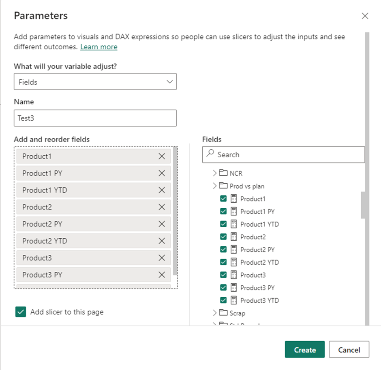This screenshot has width=381, height=370.
Task: Expand the Scrap folder chevron
Action: pyautogui.click(x=214, y=313)
